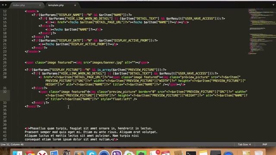Screen dimensions: 276x155
Task: Launch Google Chrome from the dock
Action: click(x=30, y=153)
